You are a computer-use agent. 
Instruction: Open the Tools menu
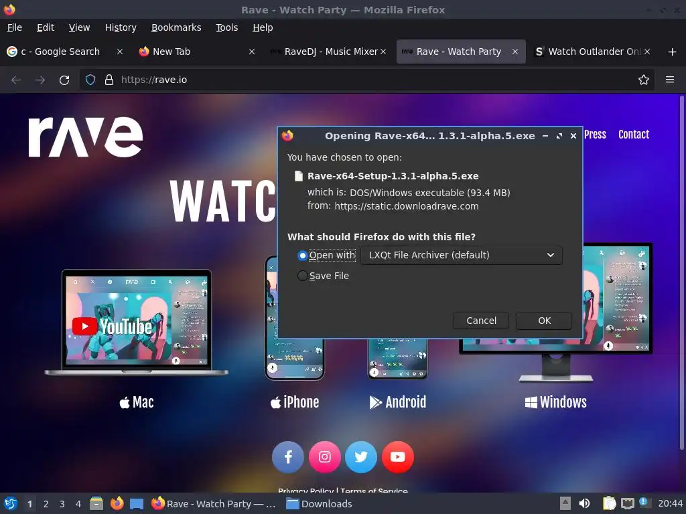pyautogui.click(x=226, y=27)
